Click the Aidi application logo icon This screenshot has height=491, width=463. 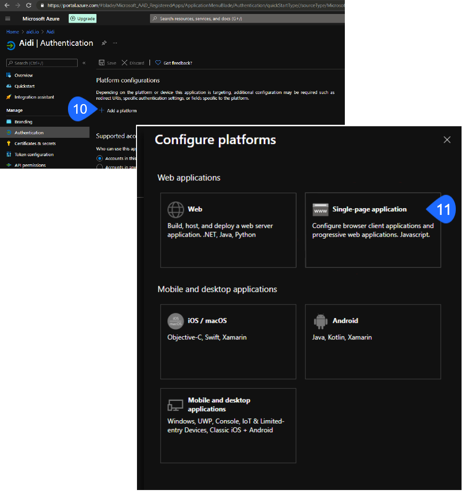tap(11, 45)
